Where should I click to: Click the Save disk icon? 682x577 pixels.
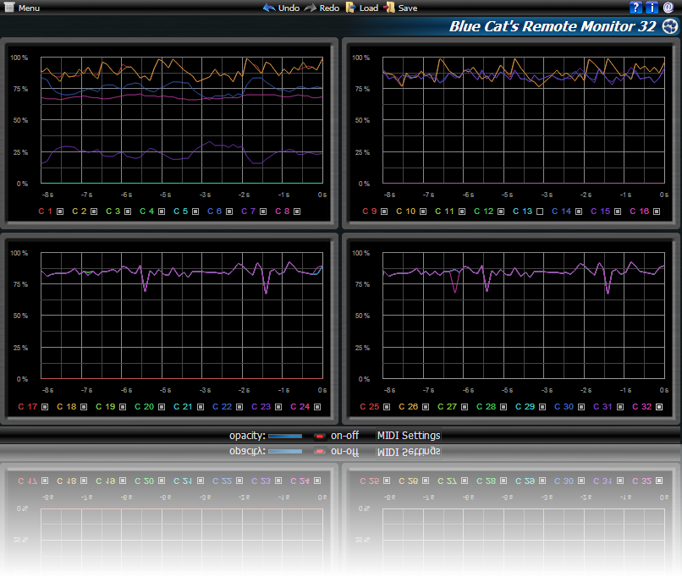389,8
